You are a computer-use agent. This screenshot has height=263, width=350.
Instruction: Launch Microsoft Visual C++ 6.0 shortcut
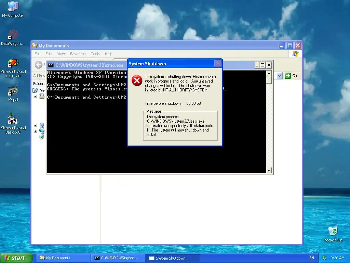(x=13, y=68)
